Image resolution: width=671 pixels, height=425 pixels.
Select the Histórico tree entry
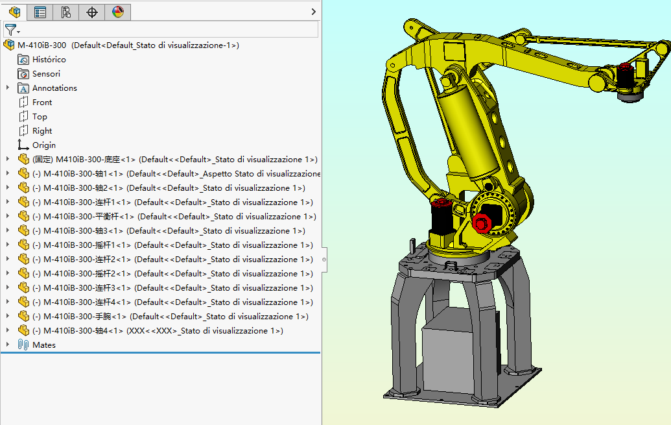coord(49,60)
